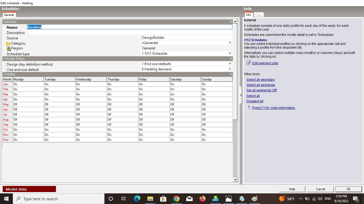Click the Edit selected cells icon
This screenshot has height=204, width=364.
249,63
